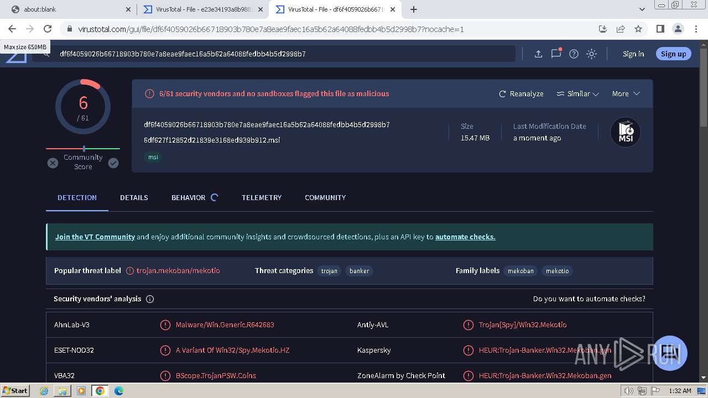Screen dimensions: 708x398
Task: Click VBA32 BScope.TrojanPSW.Coins result
Action: pos(216,376)
